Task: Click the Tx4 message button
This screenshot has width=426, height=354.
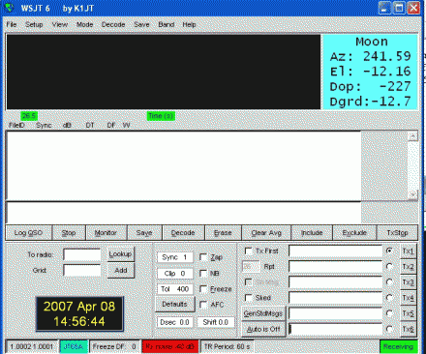Action: (x=408, y=298)
